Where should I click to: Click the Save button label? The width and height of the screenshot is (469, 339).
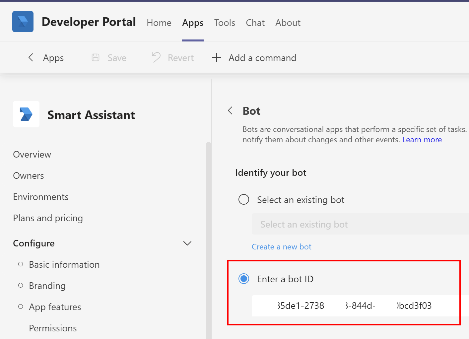[x=117, y=58]
